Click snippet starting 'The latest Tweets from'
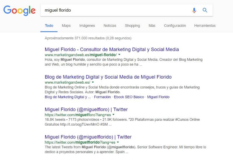The width and height of the screenshot is (233, 160). [126, 150]
